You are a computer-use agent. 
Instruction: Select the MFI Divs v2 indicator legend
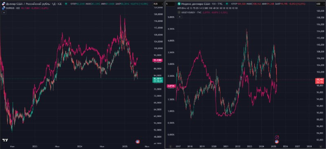207,8
